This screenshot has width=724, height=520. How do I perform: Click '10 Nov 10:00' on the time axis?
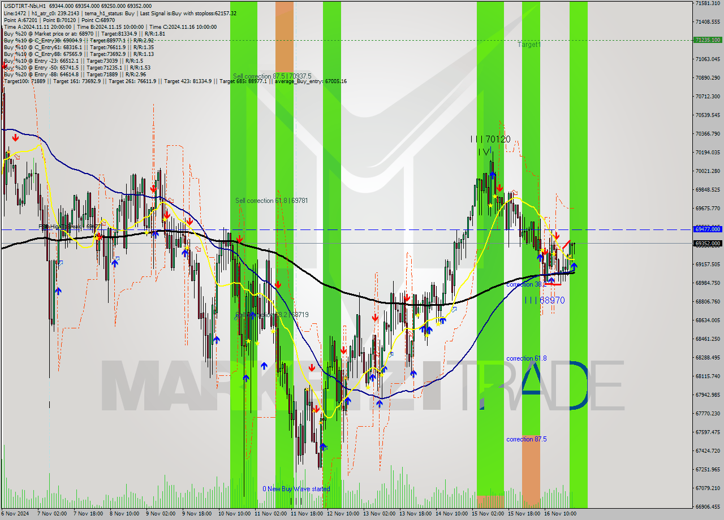[235, 514]
